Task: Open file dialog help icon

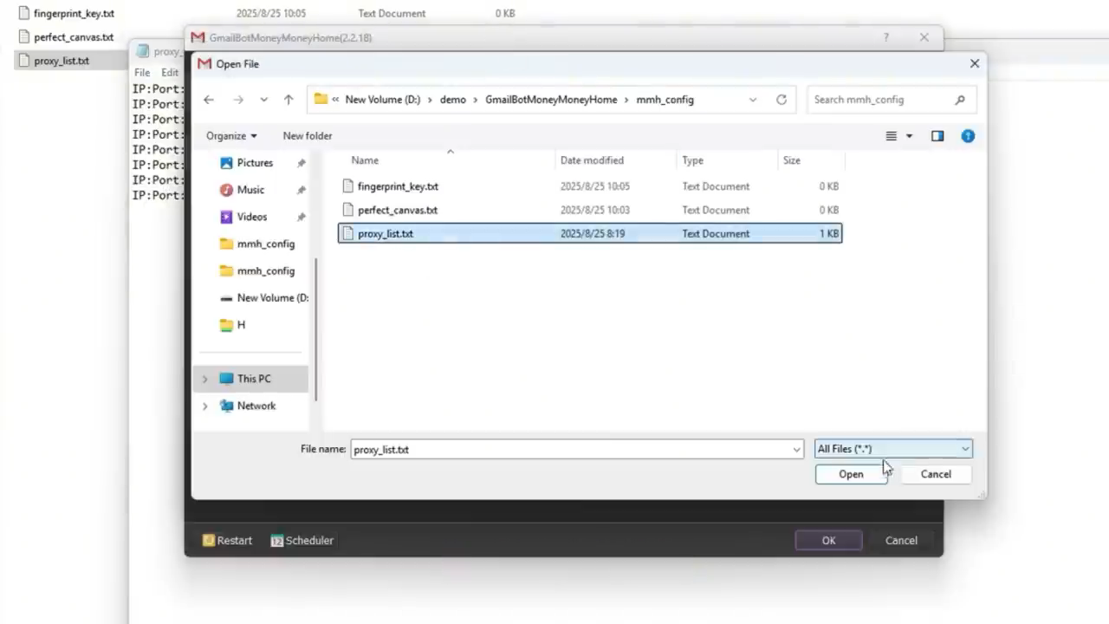Action: coord(968,136)
